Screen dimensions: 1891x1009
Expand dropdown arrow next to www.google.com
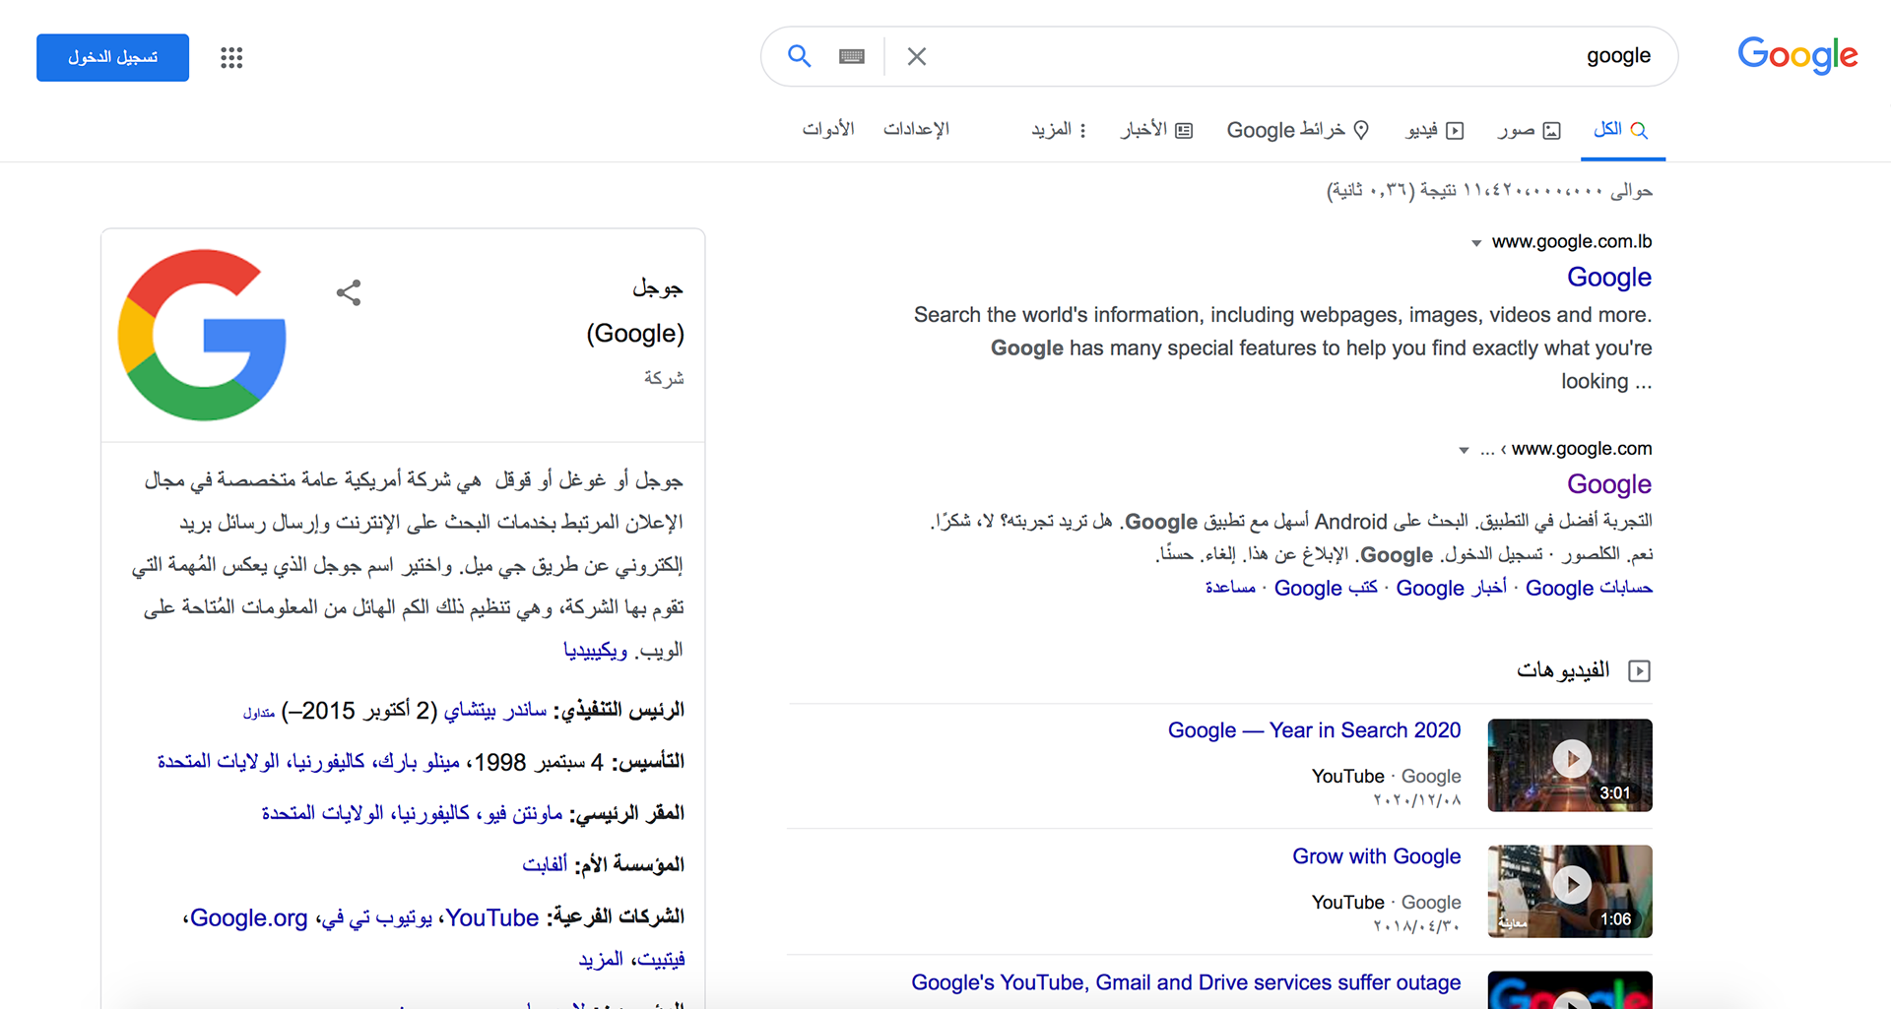[1465, 451]
